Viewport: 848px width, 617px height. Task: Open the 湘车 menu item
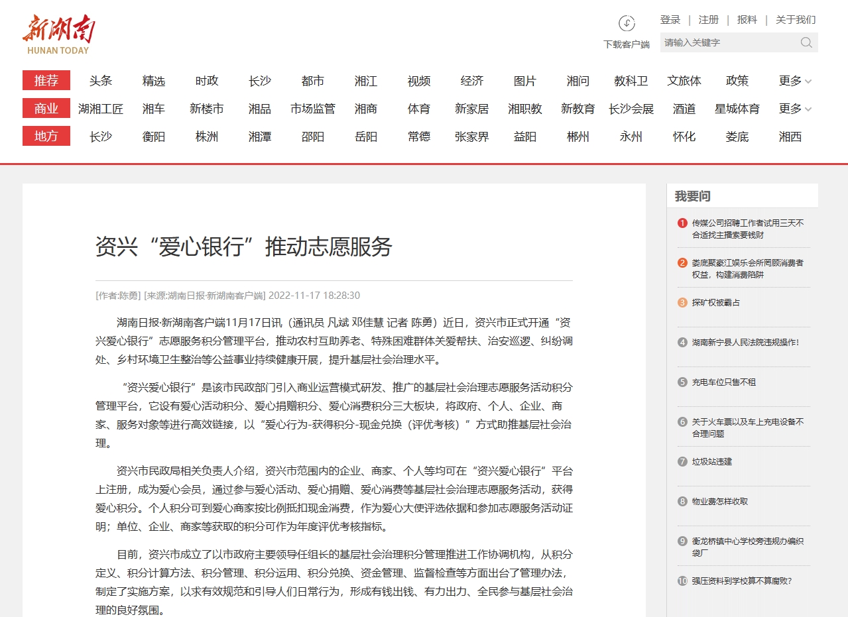[x=154, y=109]
